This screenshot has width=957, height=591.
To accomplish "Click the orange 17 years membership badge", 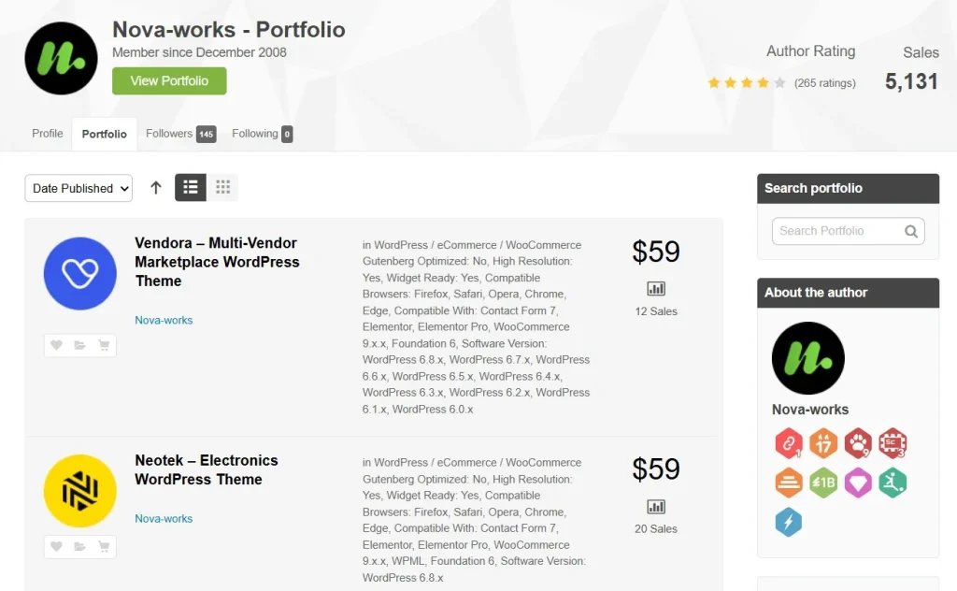I will pos(823,442).
